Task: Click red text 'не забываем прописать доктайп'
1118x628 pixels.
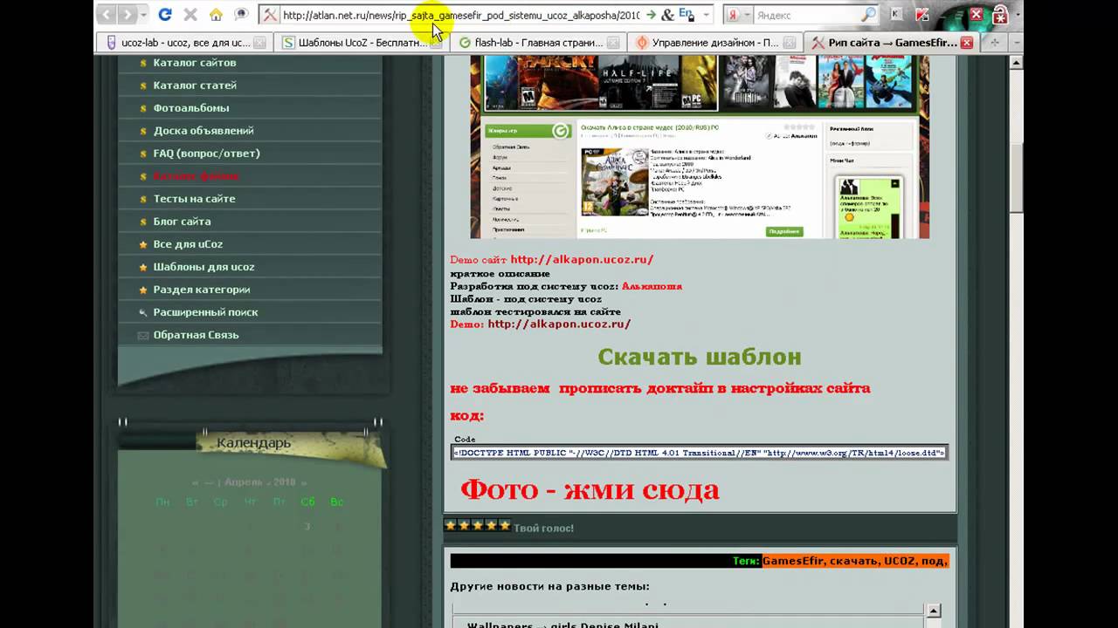Action: 659,389
